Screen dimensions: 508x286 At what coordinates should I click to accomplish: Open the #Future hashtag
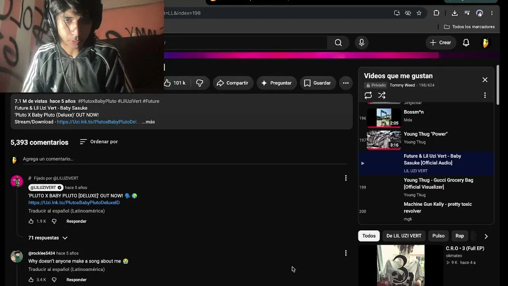coord(151,101)
